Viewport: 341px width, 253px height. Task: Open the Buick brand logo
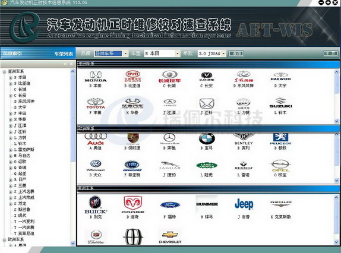[x=96, y=205]
